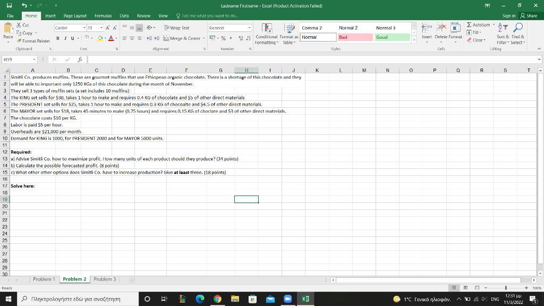Screen dimensions: 544x306
Task: Expand the Name Box dropdown arrow
Action: click(x=34, y=59)
